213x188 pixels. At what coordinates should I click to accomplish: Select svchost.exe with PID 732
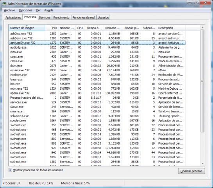point(97,134)
